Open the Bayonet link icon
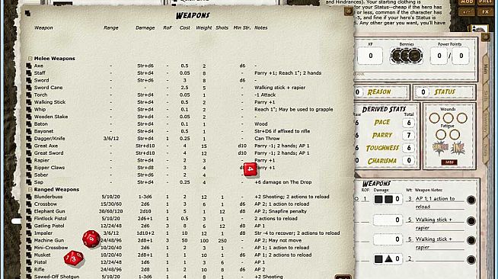The image size is (498, 279). (x=29, y=131)
